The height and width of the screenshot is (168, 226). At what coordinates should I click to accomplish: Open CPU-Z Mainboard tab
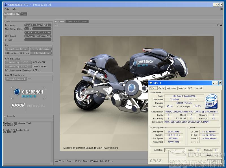(x=171, y=88)
